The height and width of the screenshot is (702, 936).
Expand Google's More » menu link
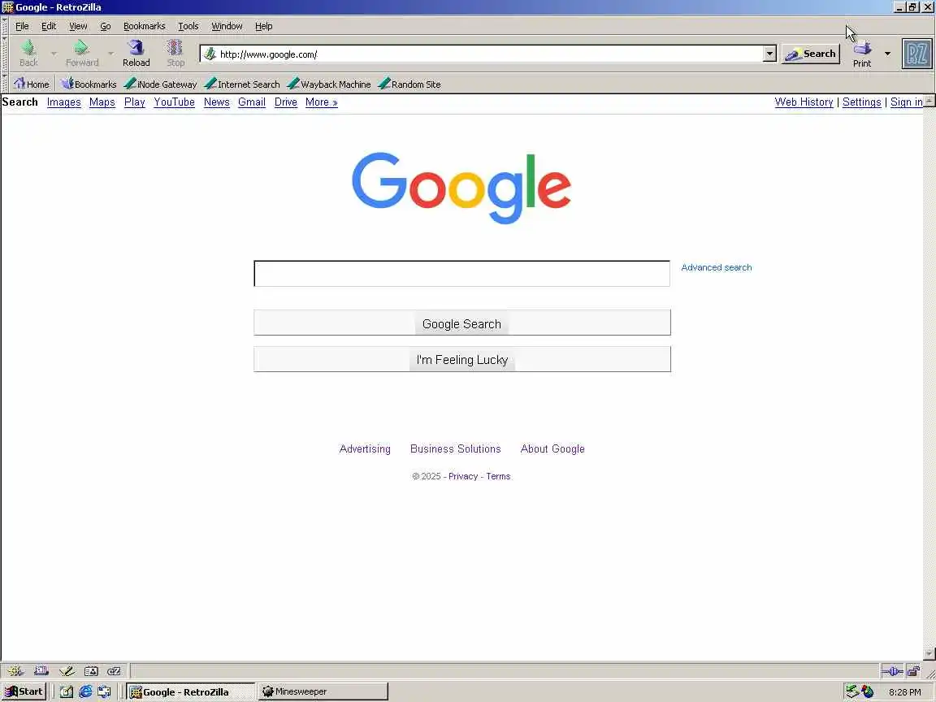click(x=321, y=102)
